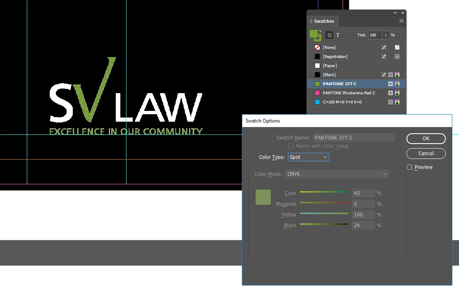This screenshot has width=459, height=293.
Task: Select the [Black] swatch row
Action: click(356, 75)
